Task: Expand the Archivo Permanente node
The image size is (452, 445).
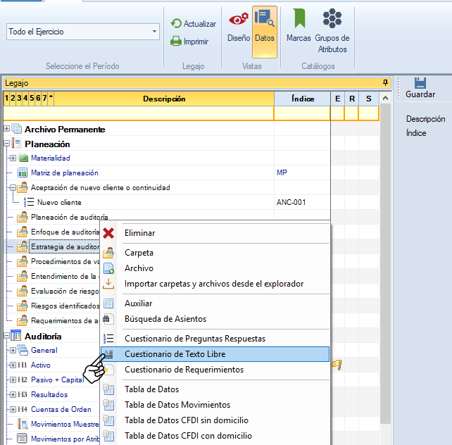Action: tap(7, 129)
